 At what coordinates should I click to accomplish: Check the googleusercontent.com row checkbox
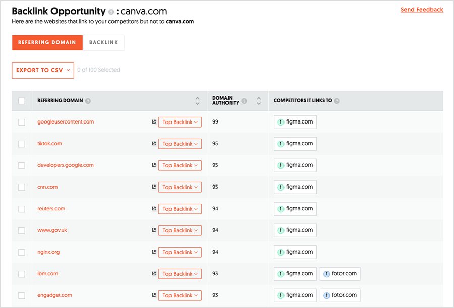(22, 122)
